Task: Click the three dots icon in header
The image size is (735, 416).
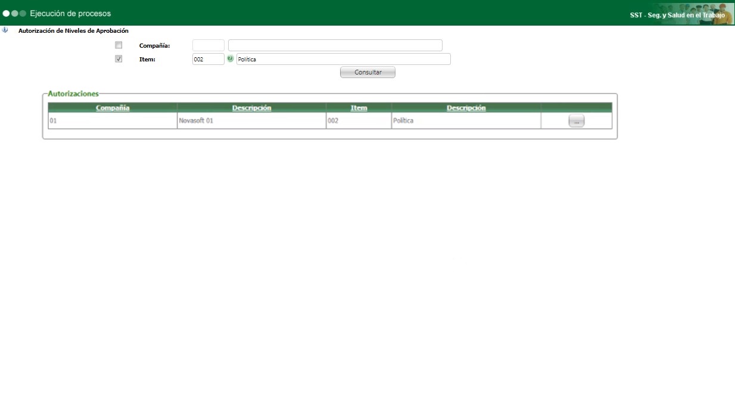Action: pyautogui.click(x=14, y=13)
